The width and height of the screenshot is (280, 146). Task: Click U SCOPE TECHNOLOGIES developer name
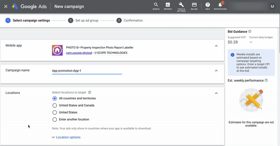click(111, 53)
